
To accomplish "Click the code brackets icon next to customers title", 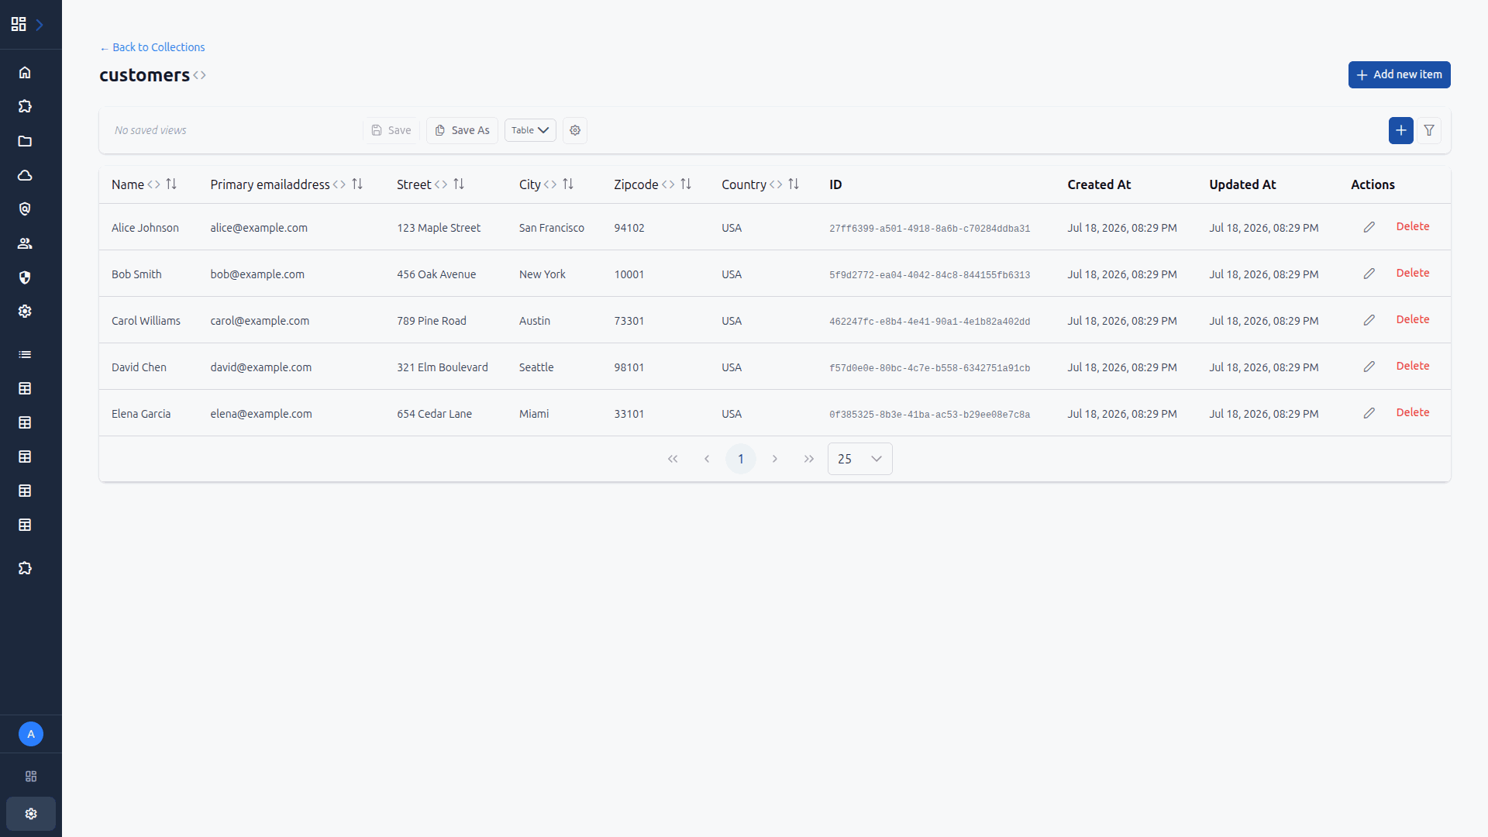I will (x=200, y=75).
